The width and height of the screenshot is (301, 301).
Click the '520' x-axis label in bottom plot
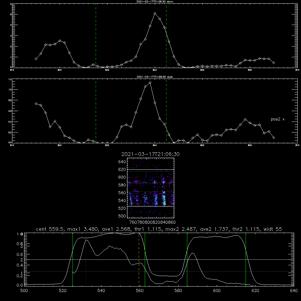point(63,291)
